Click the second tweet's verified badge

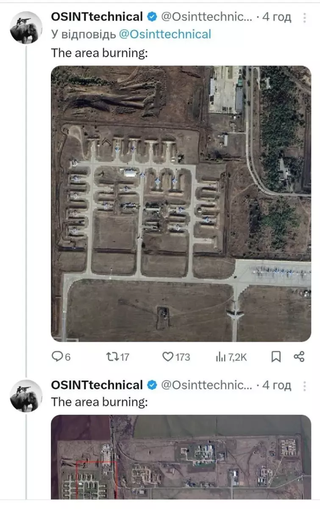pos(152,385)
